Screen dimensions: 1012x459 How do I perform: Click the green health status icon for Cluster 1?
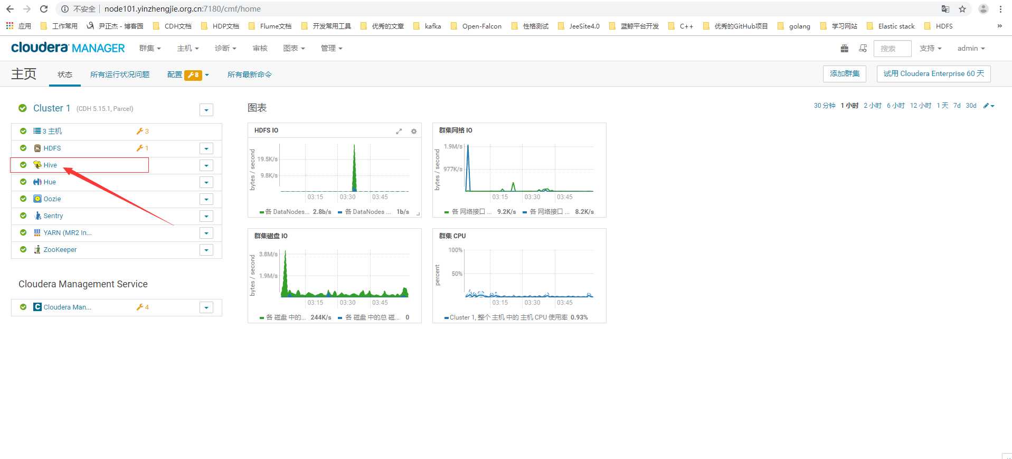click(x=23, y=108)
